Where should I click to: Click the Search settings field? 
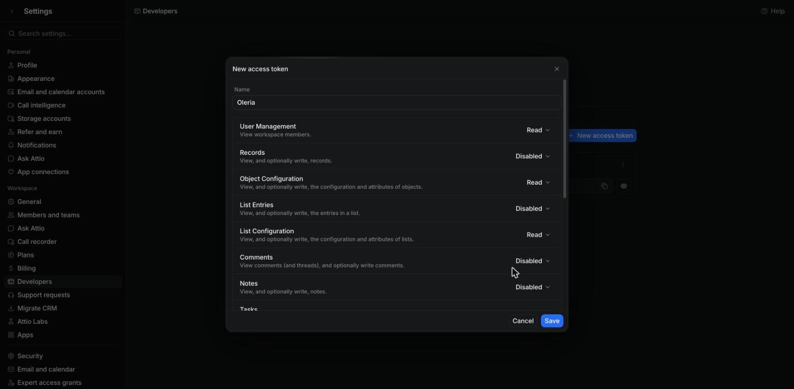pos(62,33)
